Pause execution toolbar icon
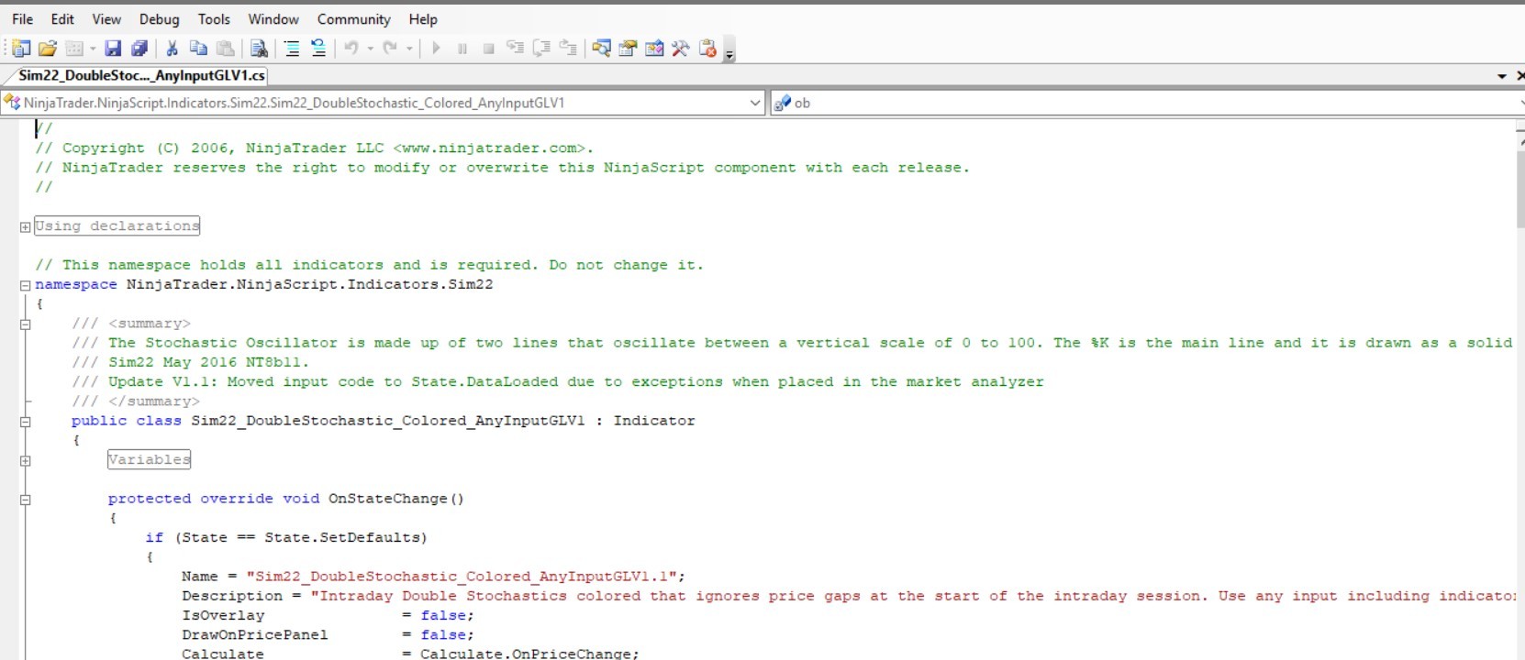Screen dimensions: 1525x660 pyautogui.click(x=462, y=49)
